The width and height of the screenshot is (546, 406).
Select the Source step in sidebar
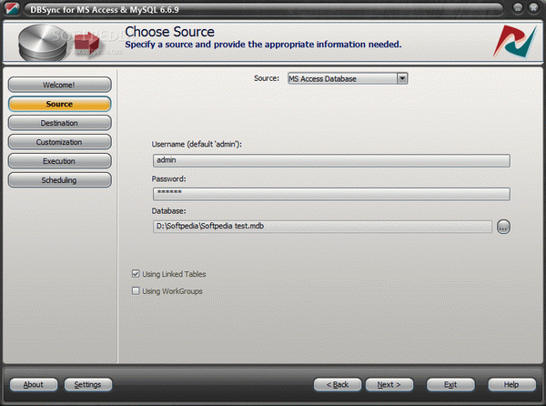click(59, 104)
